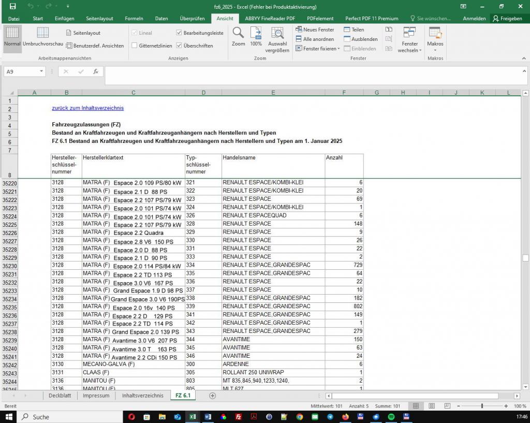Select cell with AVANTIME typ 344
The image size is (530, 423).
(x=273, y=339)
